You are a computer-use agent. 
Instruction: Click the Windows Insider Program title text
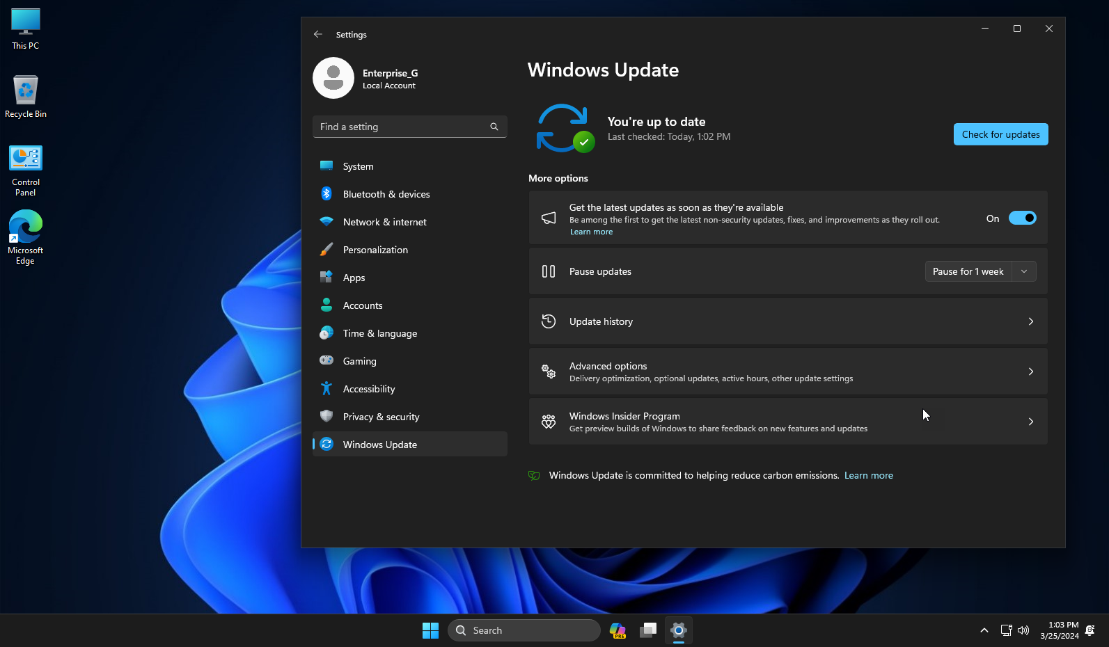point(624,416)
